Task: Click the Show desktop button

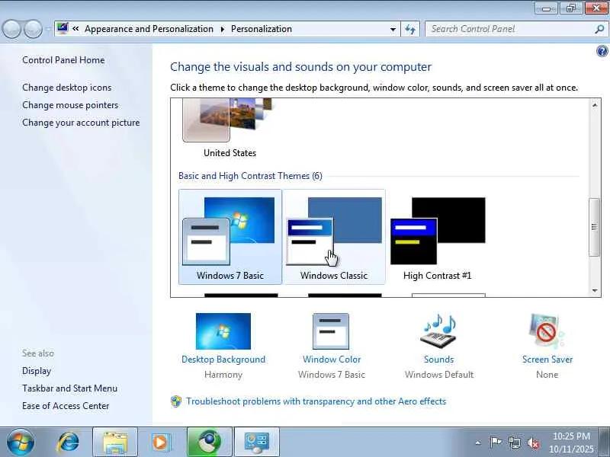Action: pyautogui.click(x=605, y=443)
